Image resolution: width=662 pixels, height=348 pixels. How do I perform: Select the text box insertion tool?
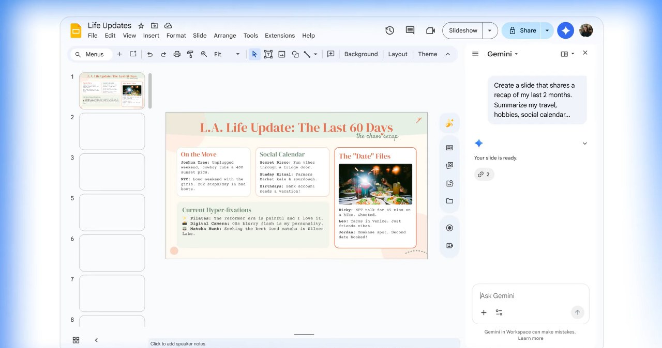268,54
